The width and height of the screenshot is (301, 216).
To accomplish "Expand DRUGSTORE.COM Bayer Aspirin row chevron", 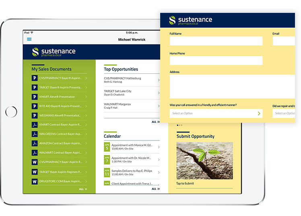I will (86, 181).
